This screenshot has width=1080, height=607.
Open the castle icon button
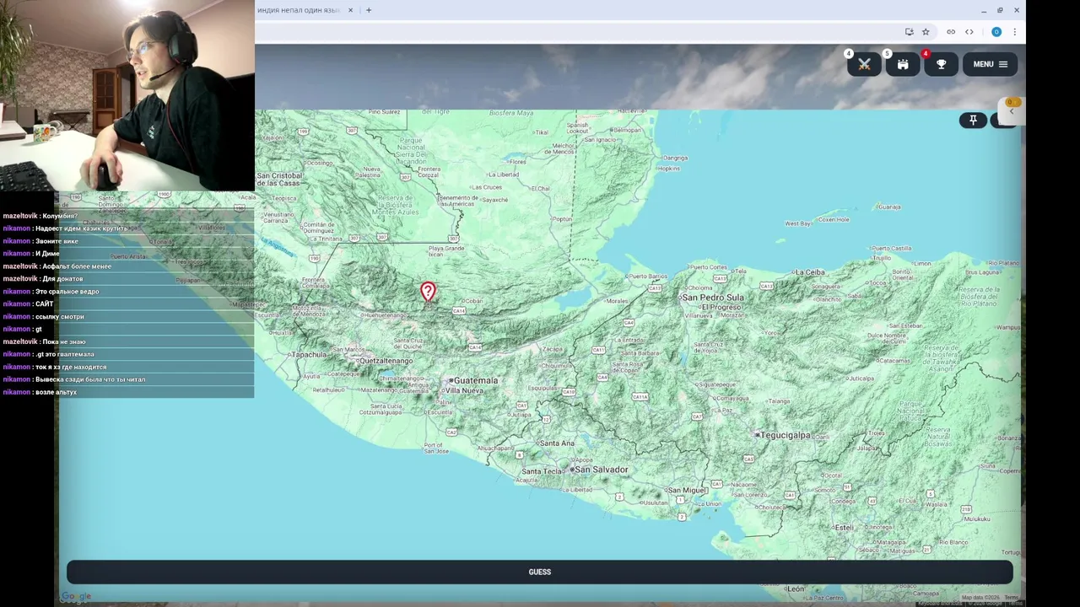coord(903,64)
